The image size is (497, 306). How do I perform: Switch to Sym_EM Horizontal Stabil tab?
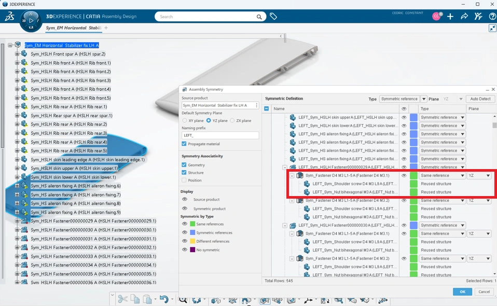point(73,28)
